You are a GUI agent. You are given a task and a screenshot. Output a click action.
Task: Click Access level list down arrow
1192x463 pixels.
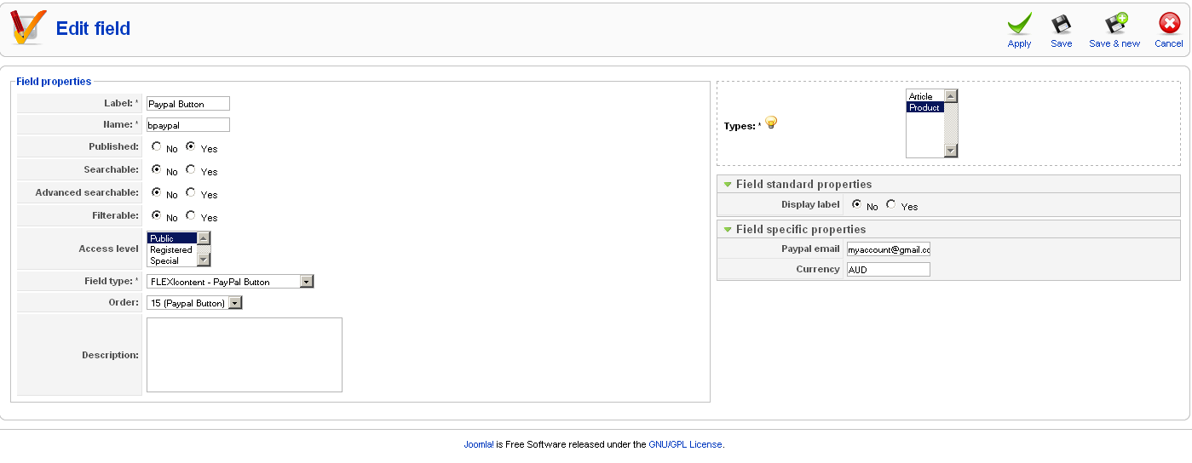coord(204,260)
